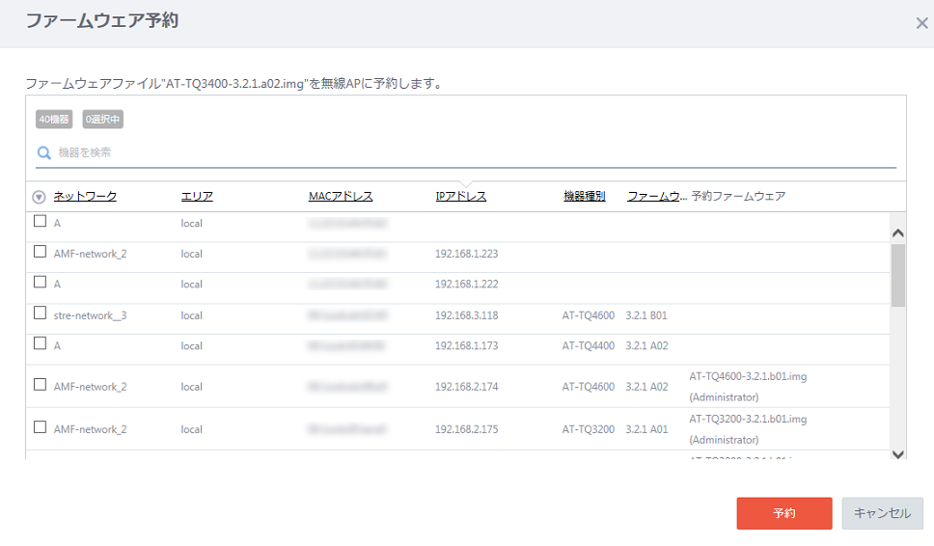The height and width of the screenshot is (546, 934).
Task: Click the vertical scrollbar thumb
Action: click(898, 276)
